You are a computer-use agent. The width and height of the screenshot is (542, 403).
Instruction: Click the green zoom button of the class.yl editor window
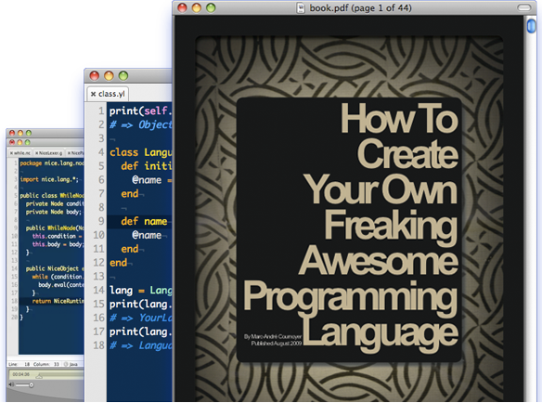coord(123,76)
